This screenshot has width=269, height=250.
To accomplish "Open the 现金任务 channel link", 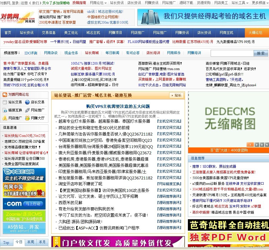I will tap(71, 53).
